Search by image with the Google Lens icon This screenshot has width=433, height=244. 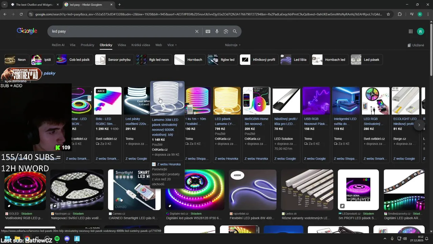[x=226, y=31]
